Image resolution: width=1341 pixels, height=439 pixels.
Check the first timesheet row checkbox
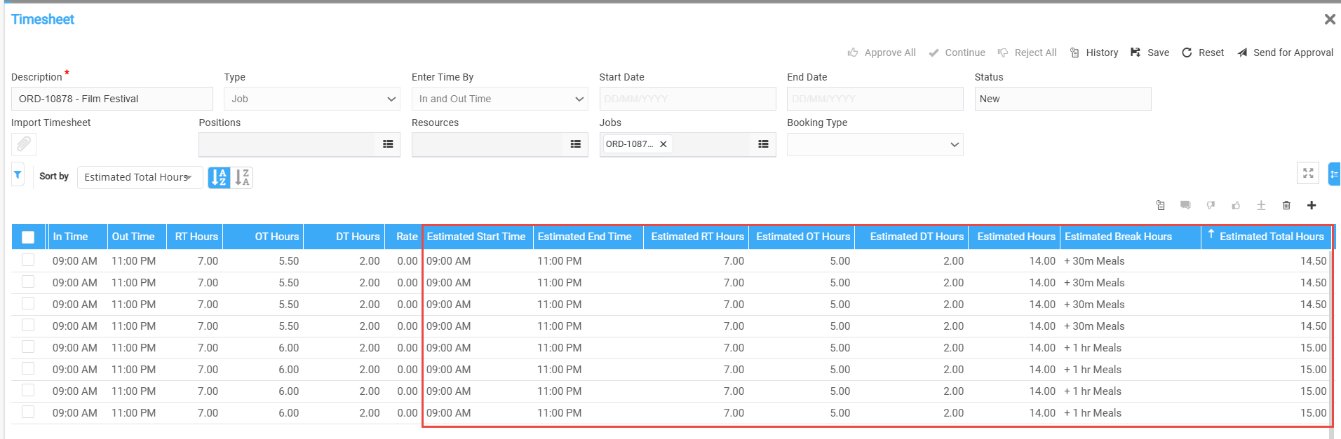click(x=28, y=260)
